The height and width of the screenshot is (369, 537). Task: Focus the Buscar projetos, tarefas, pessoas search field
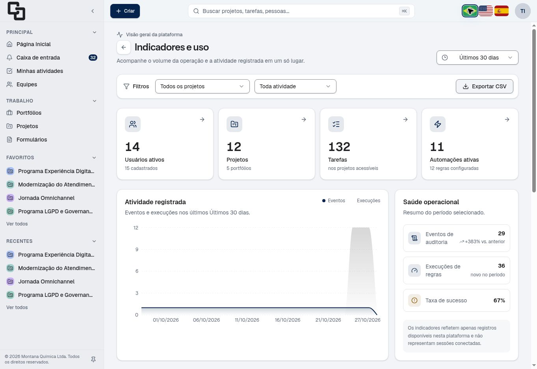[x=301, y=11]
